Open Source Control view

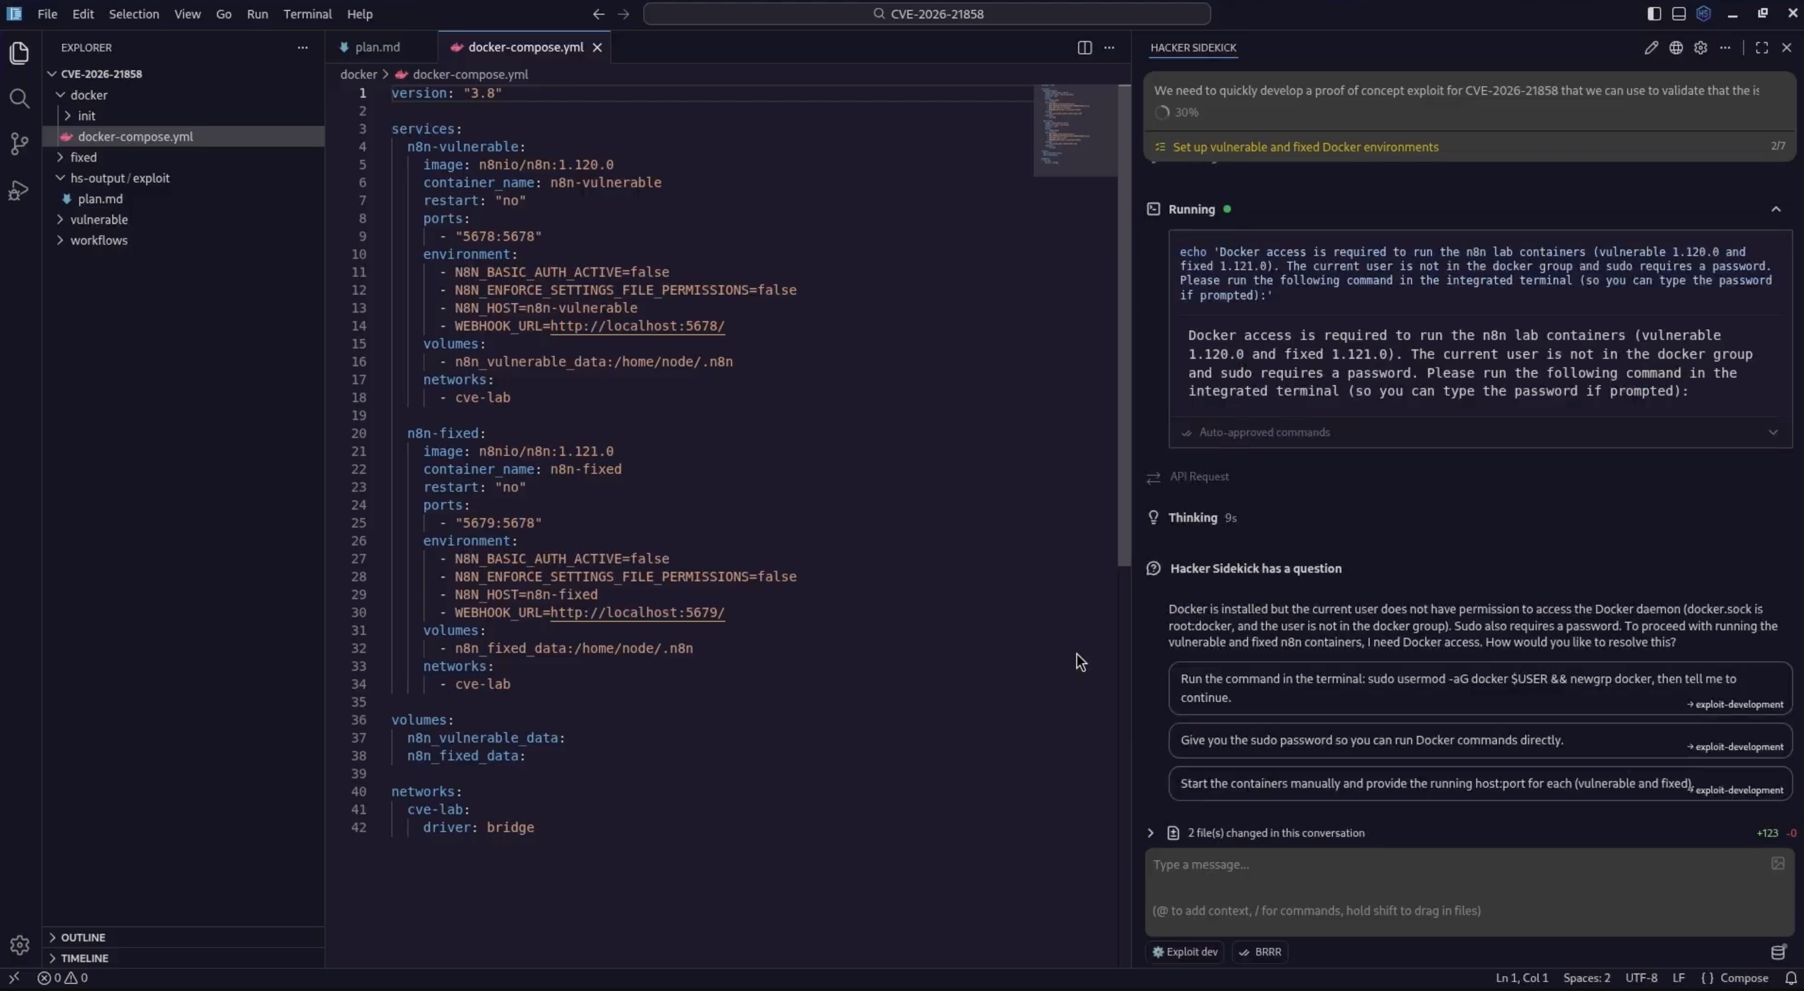coord(20,144)
